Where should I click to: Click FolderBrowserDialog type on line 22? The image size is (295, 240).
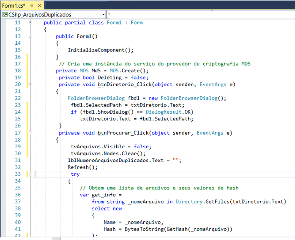[96, 98]
